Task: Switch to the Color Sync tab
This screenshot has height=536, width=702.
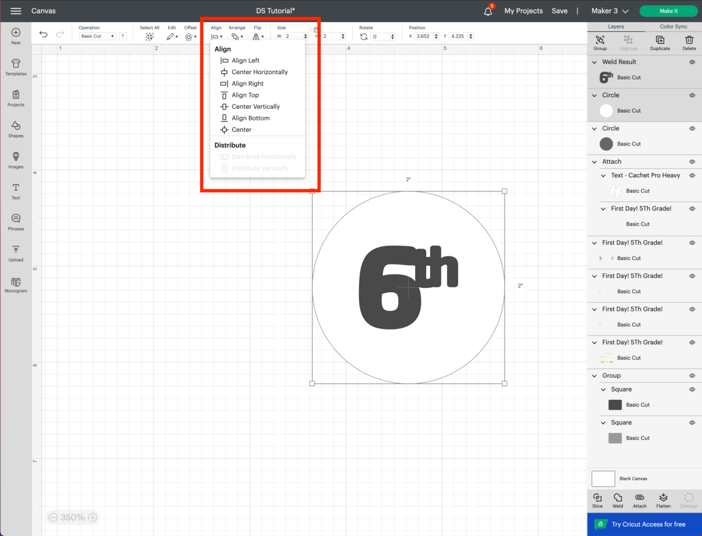Action: (x=672, y=26)
